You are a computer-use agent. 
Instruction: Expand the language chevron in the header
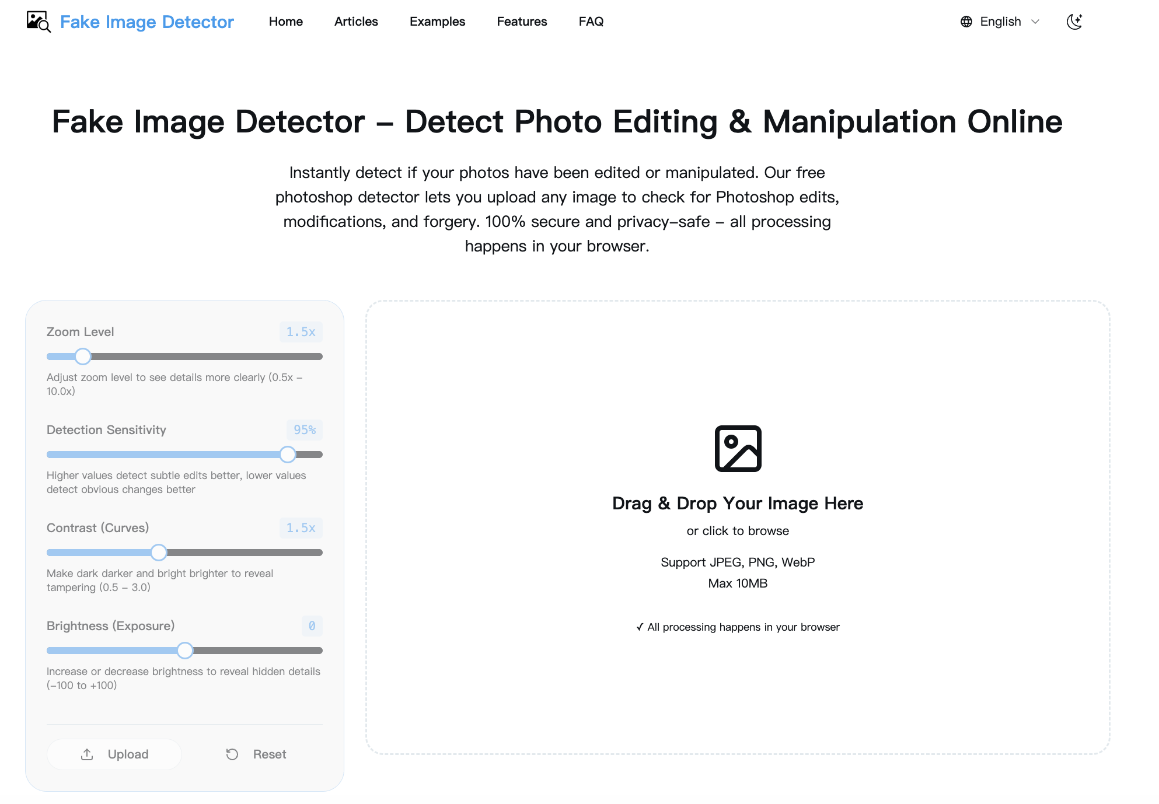[x=1035, y=22]
